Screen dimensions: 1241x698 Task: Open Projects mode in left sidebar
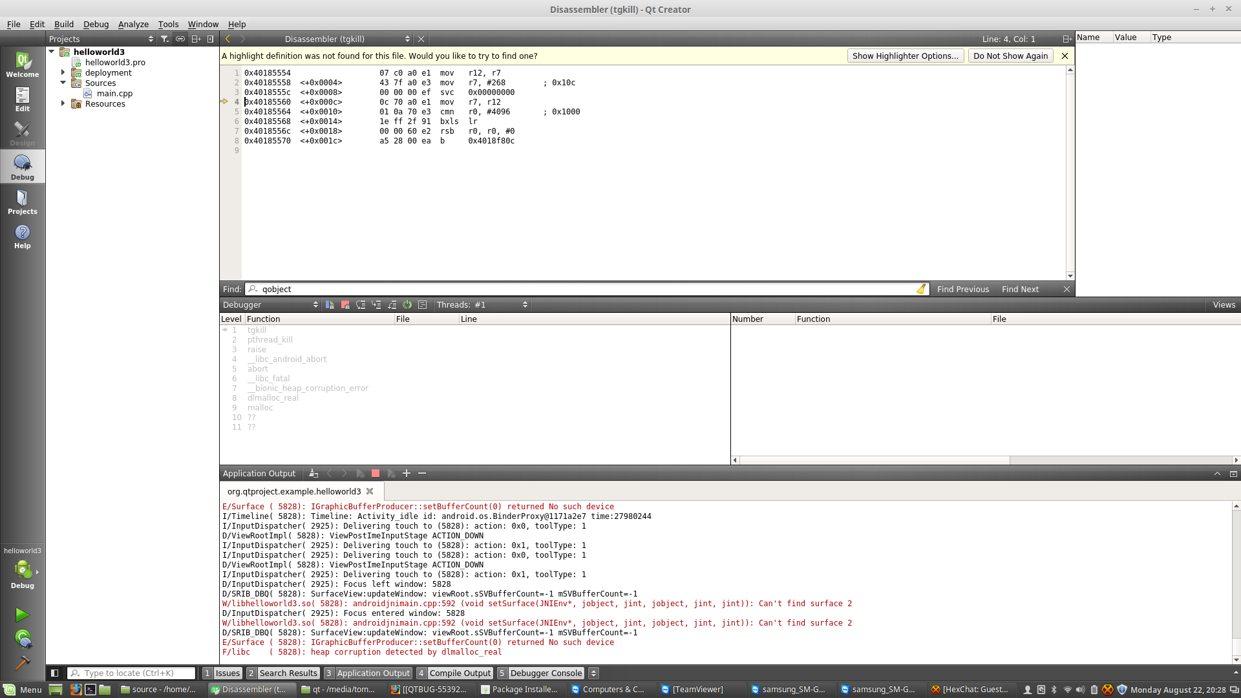(22, 202)
